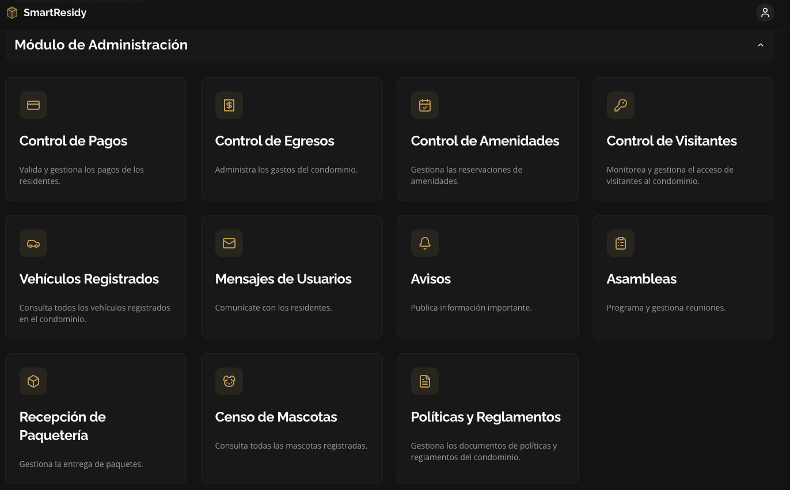This screenshot has height=490, width=790.
Task: Click the clipboard icon on Asambleas
Action: pos(621,243)
